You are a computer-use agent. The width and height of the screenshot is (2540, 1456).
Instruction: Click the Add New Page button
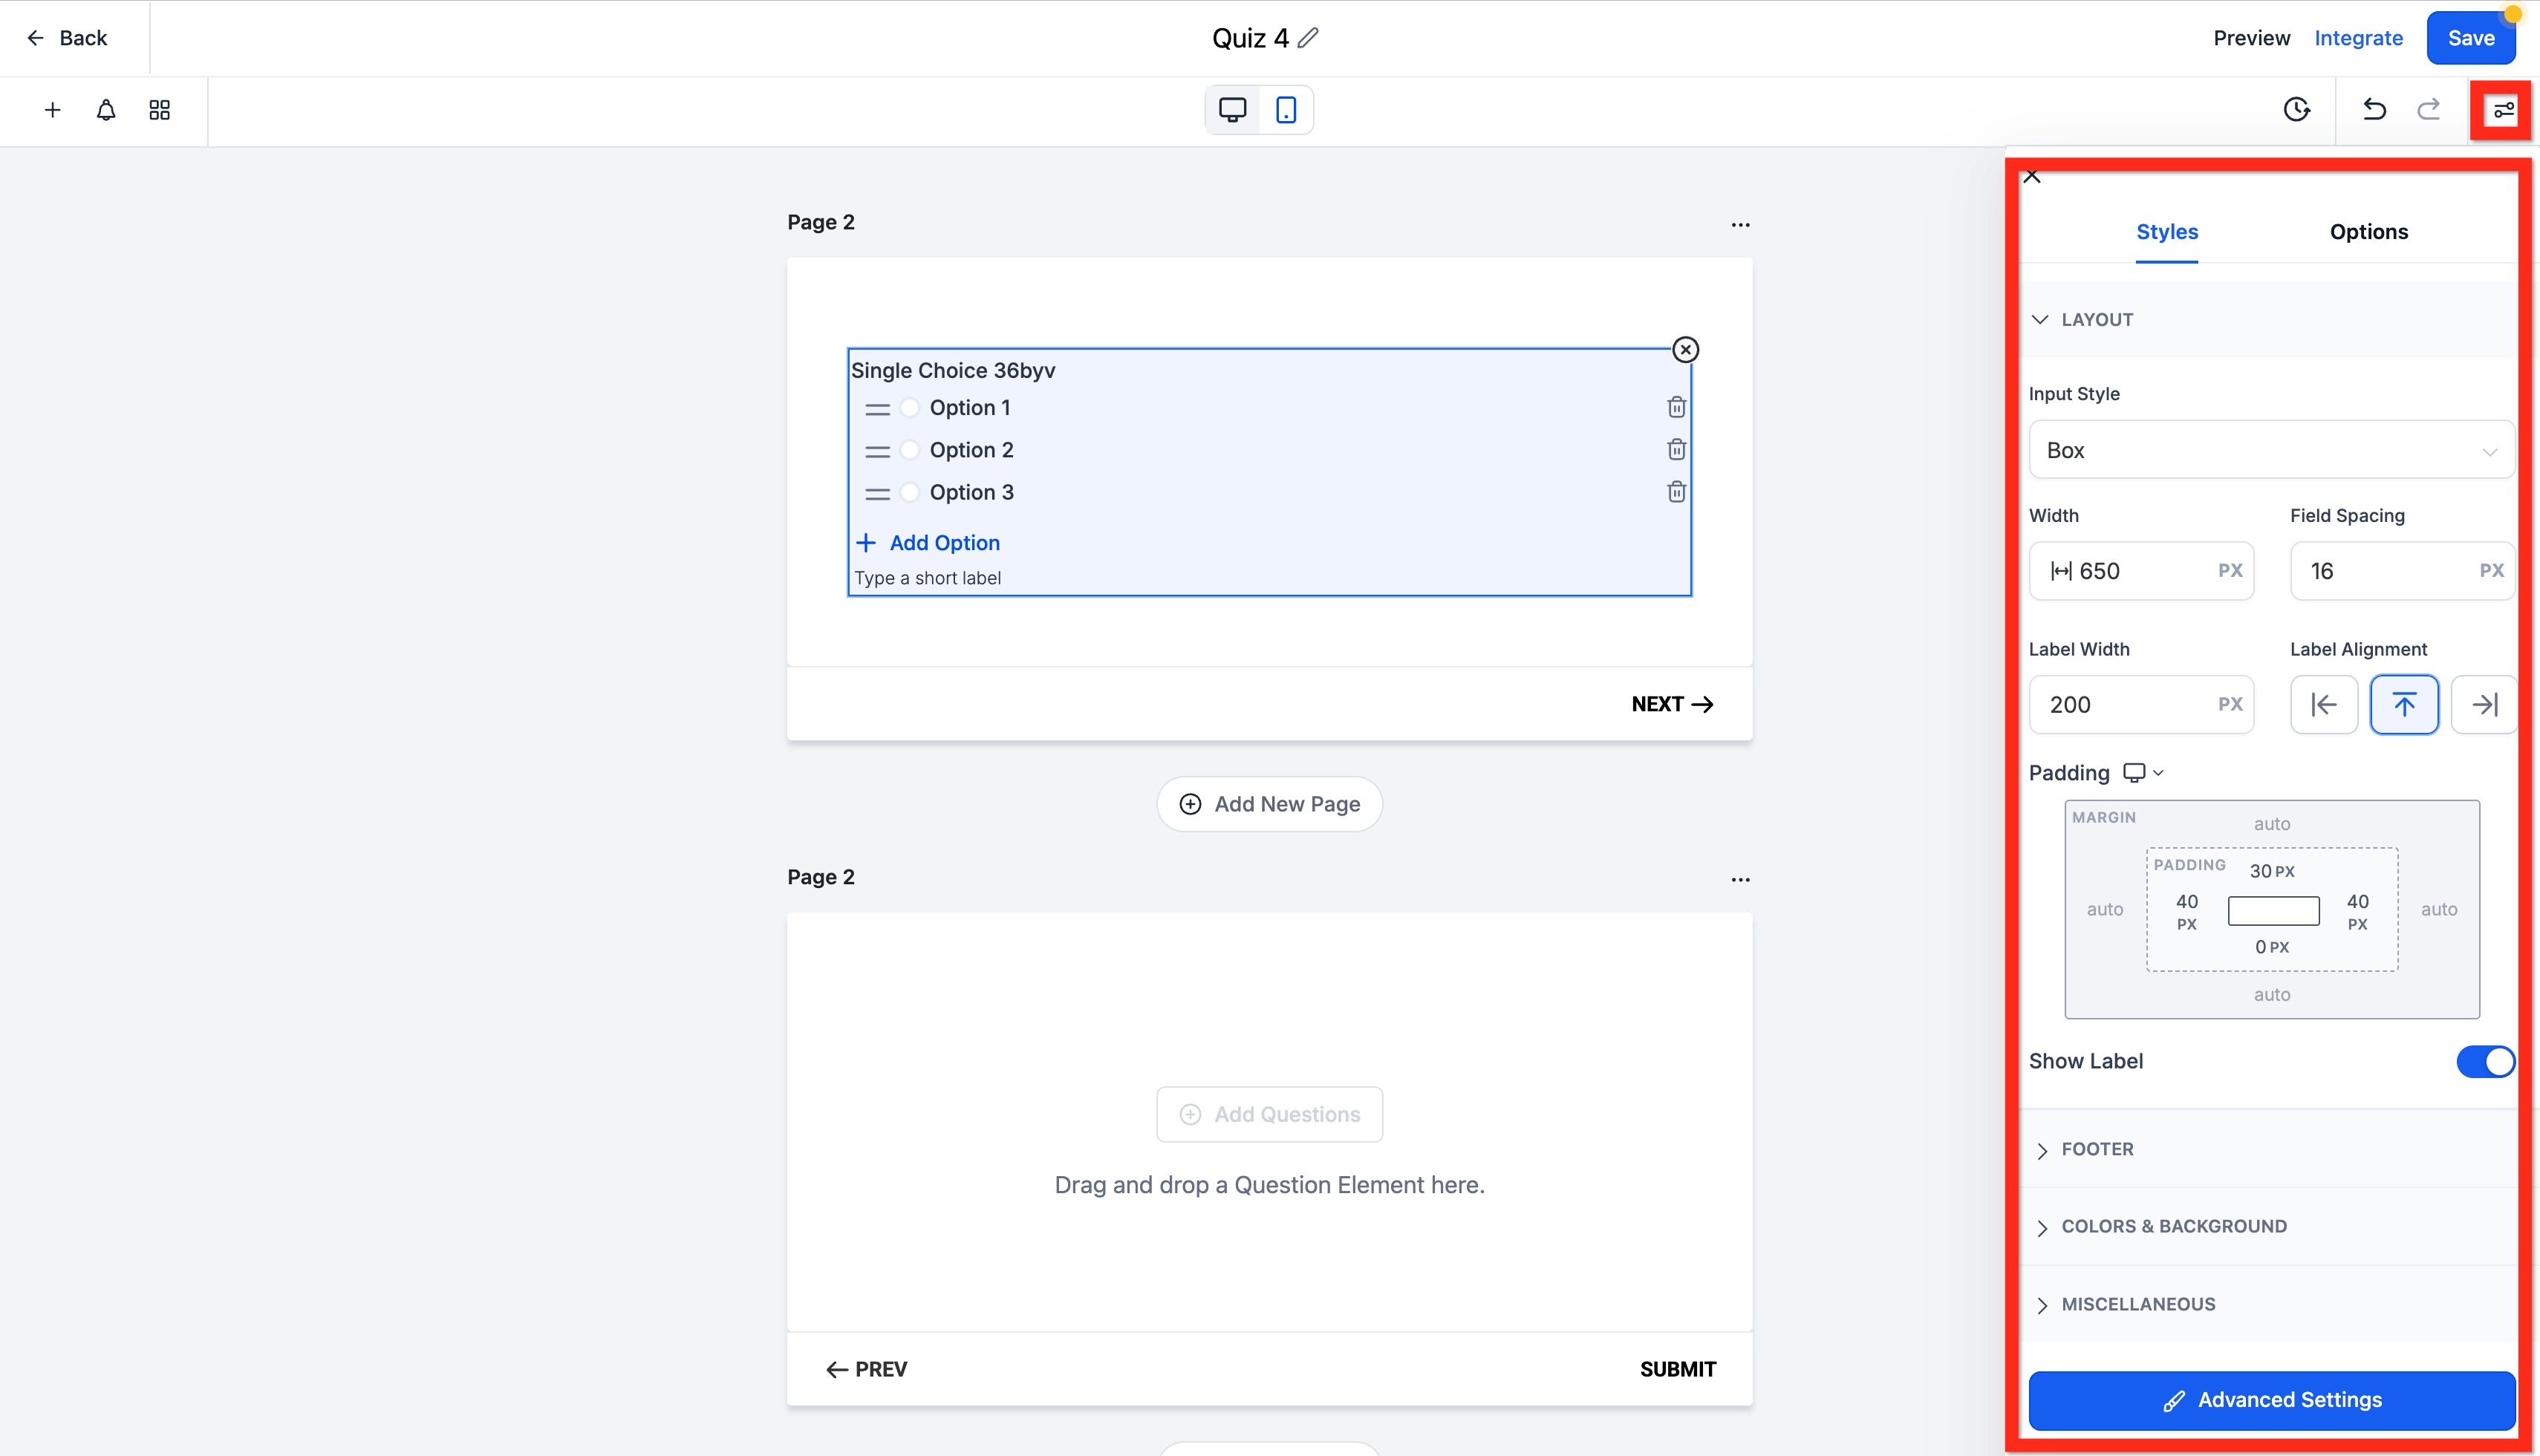pyautogui.click(x=1269, y=804)
